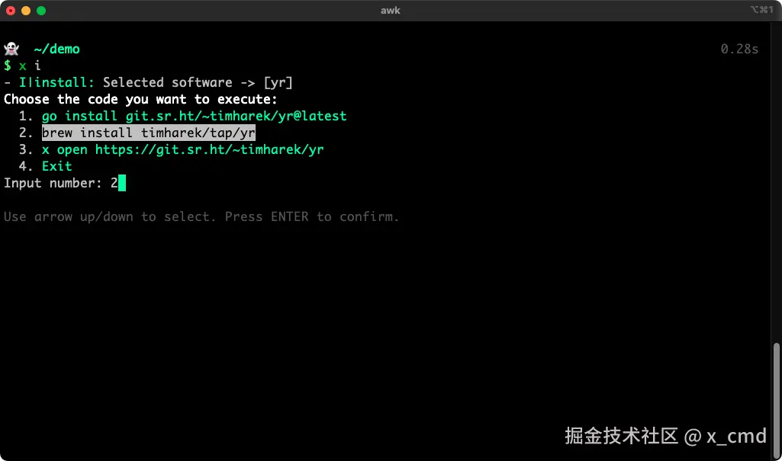Select highlighted brew install timharek/tap/yr option
The image size is (782, 461).
click(x=149, y=133)
